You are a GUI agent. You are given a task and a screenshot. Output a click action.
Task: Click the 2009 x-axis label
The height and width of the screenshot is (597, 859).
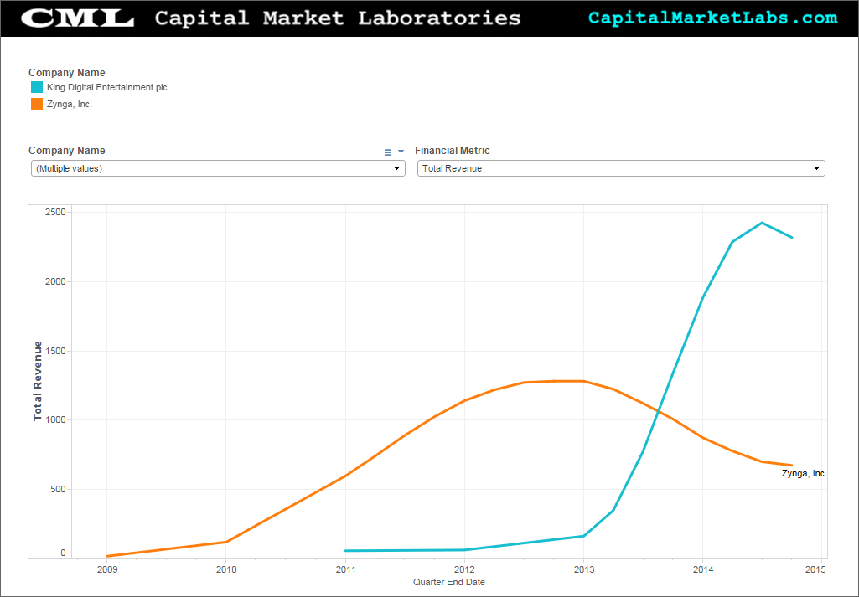(x=106, y=569)
